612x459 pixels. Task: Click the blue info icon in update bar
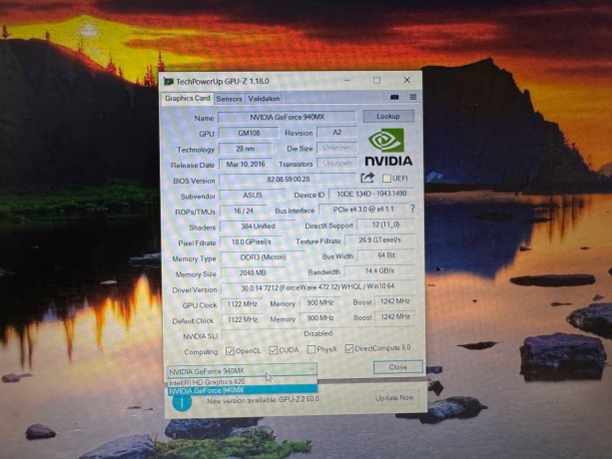coord(183,402)
